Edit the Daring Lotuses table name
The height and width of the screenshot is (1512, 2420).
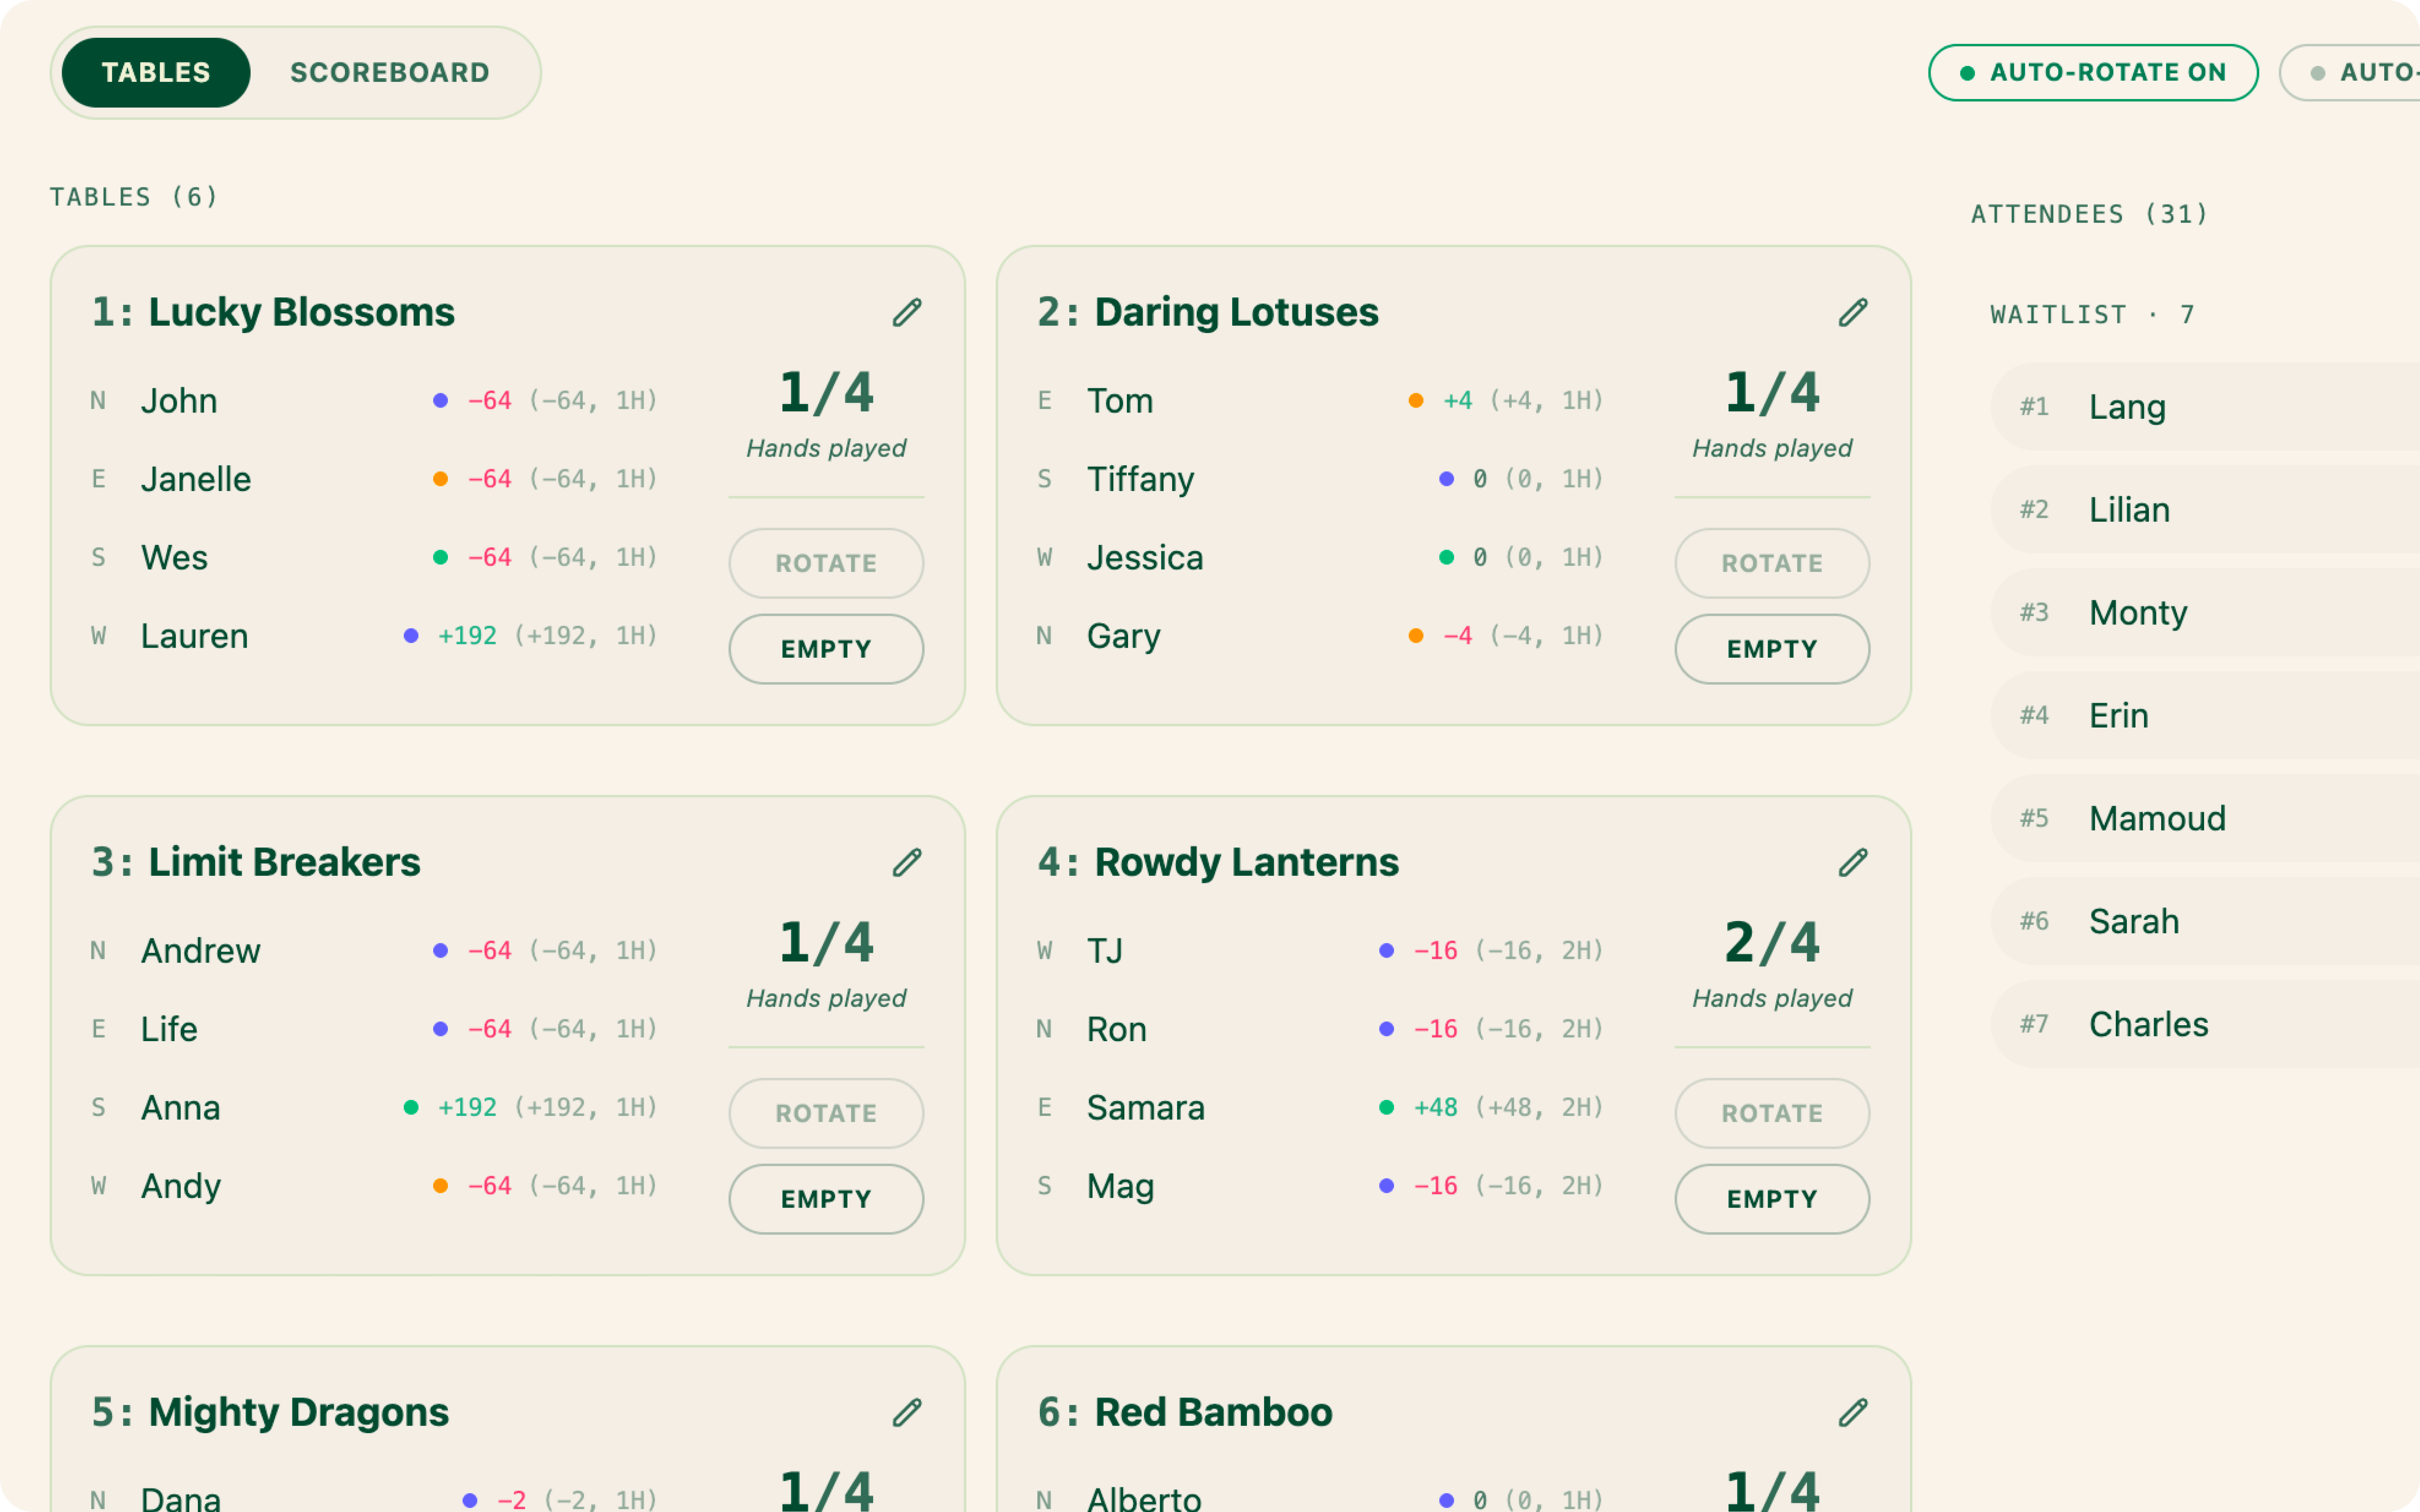pos(1853,313)
